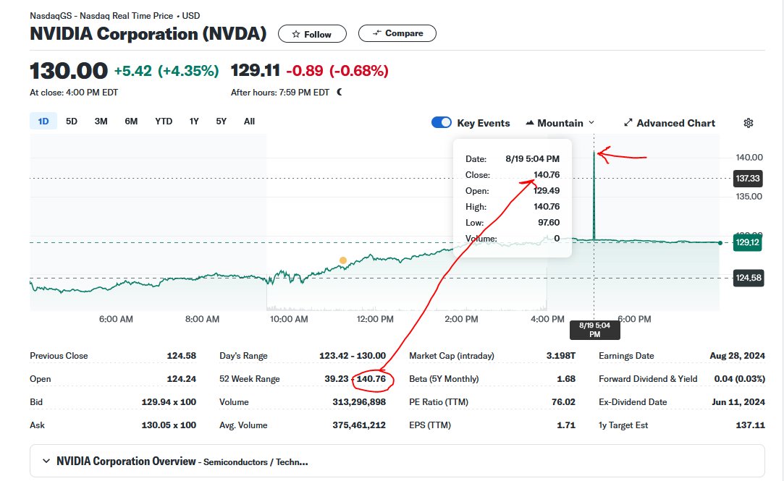Click the after-hours moon icon
Screen dimensions: 784x481
340,92
